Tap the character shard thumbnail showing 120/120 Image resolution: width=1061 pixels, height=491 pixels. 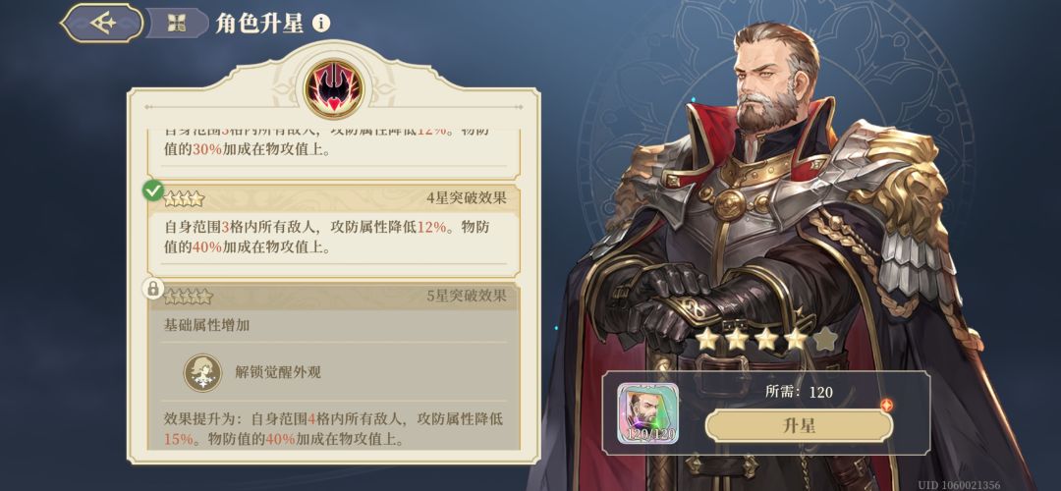tap(647, 413)
